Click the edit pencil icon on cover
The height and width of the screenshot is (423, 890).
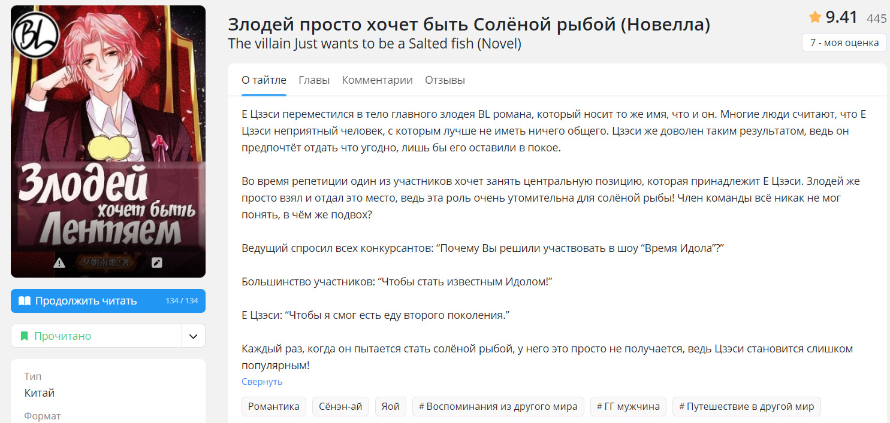[x=157, y=263]
